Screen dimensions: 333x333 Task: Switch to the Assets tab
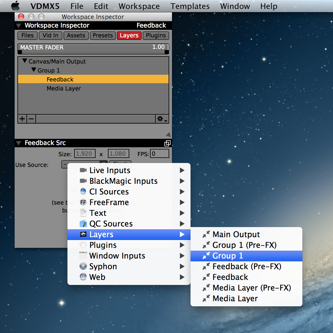[x=76, y=35]
